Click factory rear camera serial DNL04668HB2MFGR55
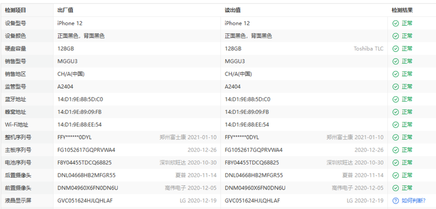This screenshot has height=209, width=436. click(x=87, y=176)
